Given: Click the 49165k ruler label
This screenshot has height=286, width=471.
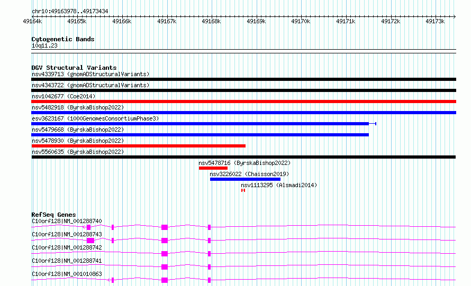Looking at the screenshot, I should pyautogui.click(x=77, y=21).
